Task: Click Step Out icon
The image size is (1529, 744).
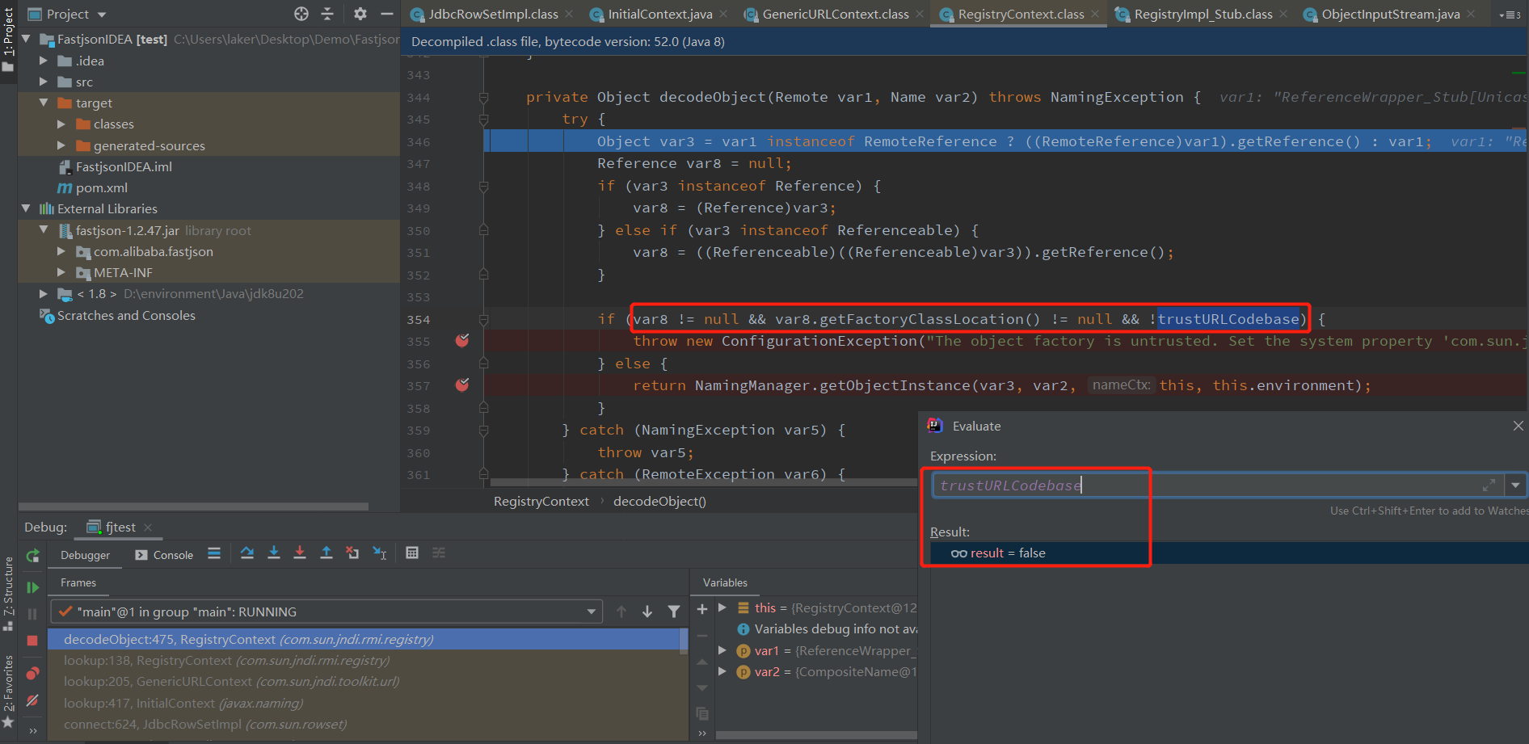Action: (x=326, y=553)
